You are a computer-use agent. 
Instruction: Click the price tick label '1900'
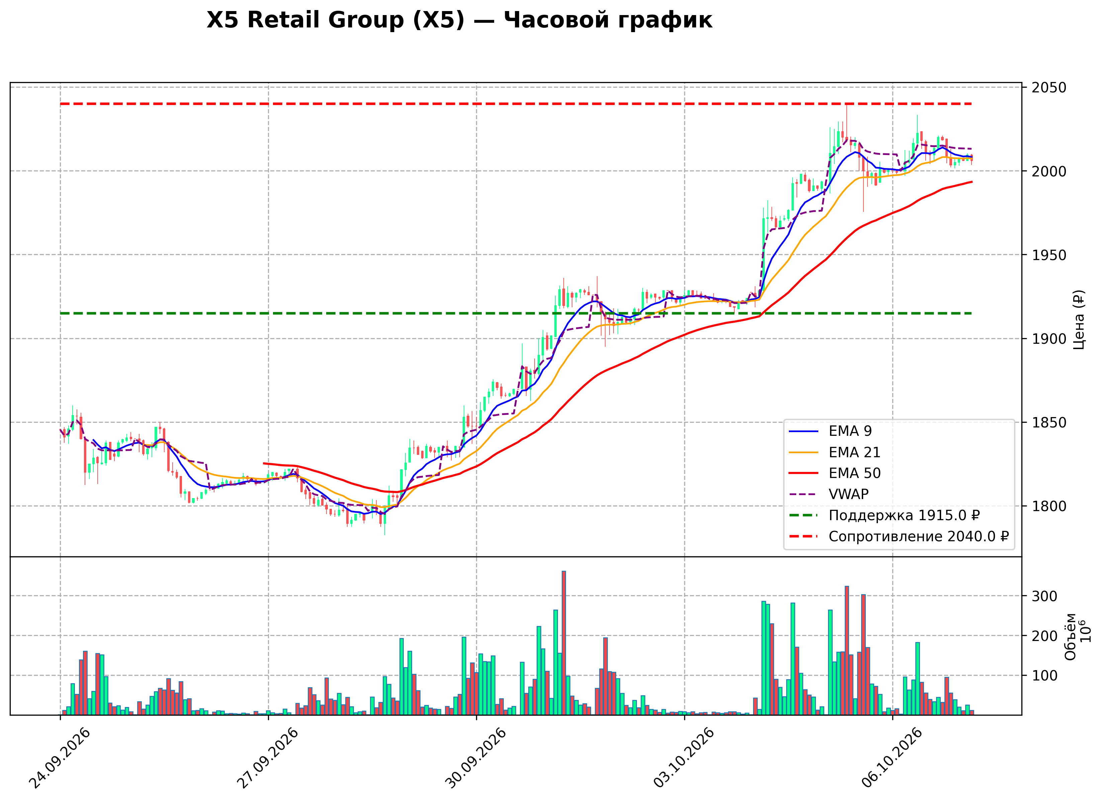pyautogui.click(x=1049, y=339)
